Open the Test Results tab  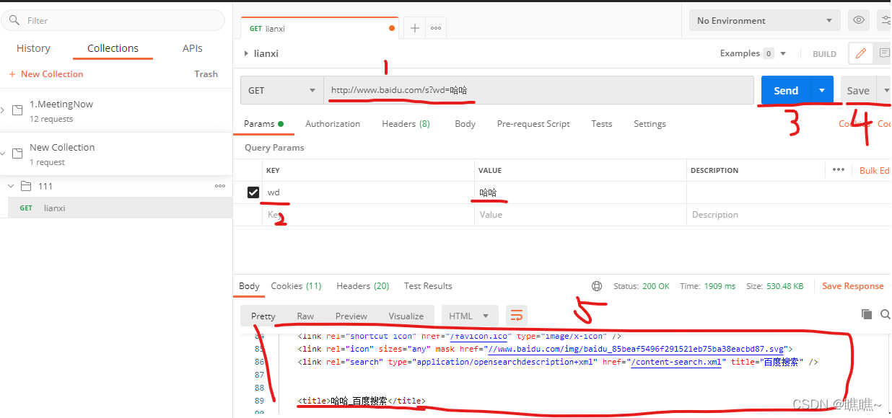click(x=428, y=286)
